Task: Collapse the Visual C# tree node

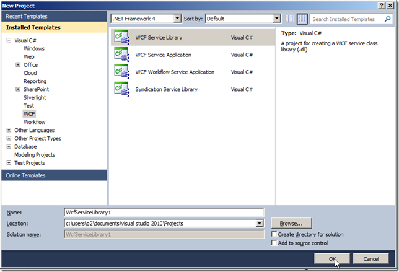Action: [x=9, y=40]
